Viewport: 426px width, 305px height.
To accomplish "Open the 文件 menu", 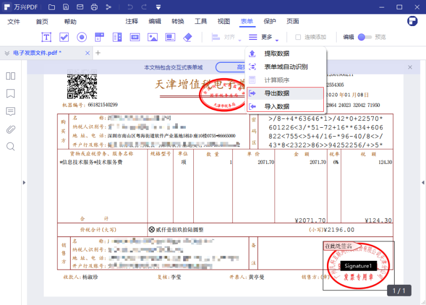I will tap(14, 21).
